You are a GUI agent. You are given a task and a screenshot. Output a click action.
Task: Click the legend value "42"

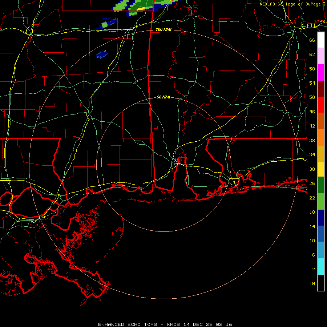point(312,126)
